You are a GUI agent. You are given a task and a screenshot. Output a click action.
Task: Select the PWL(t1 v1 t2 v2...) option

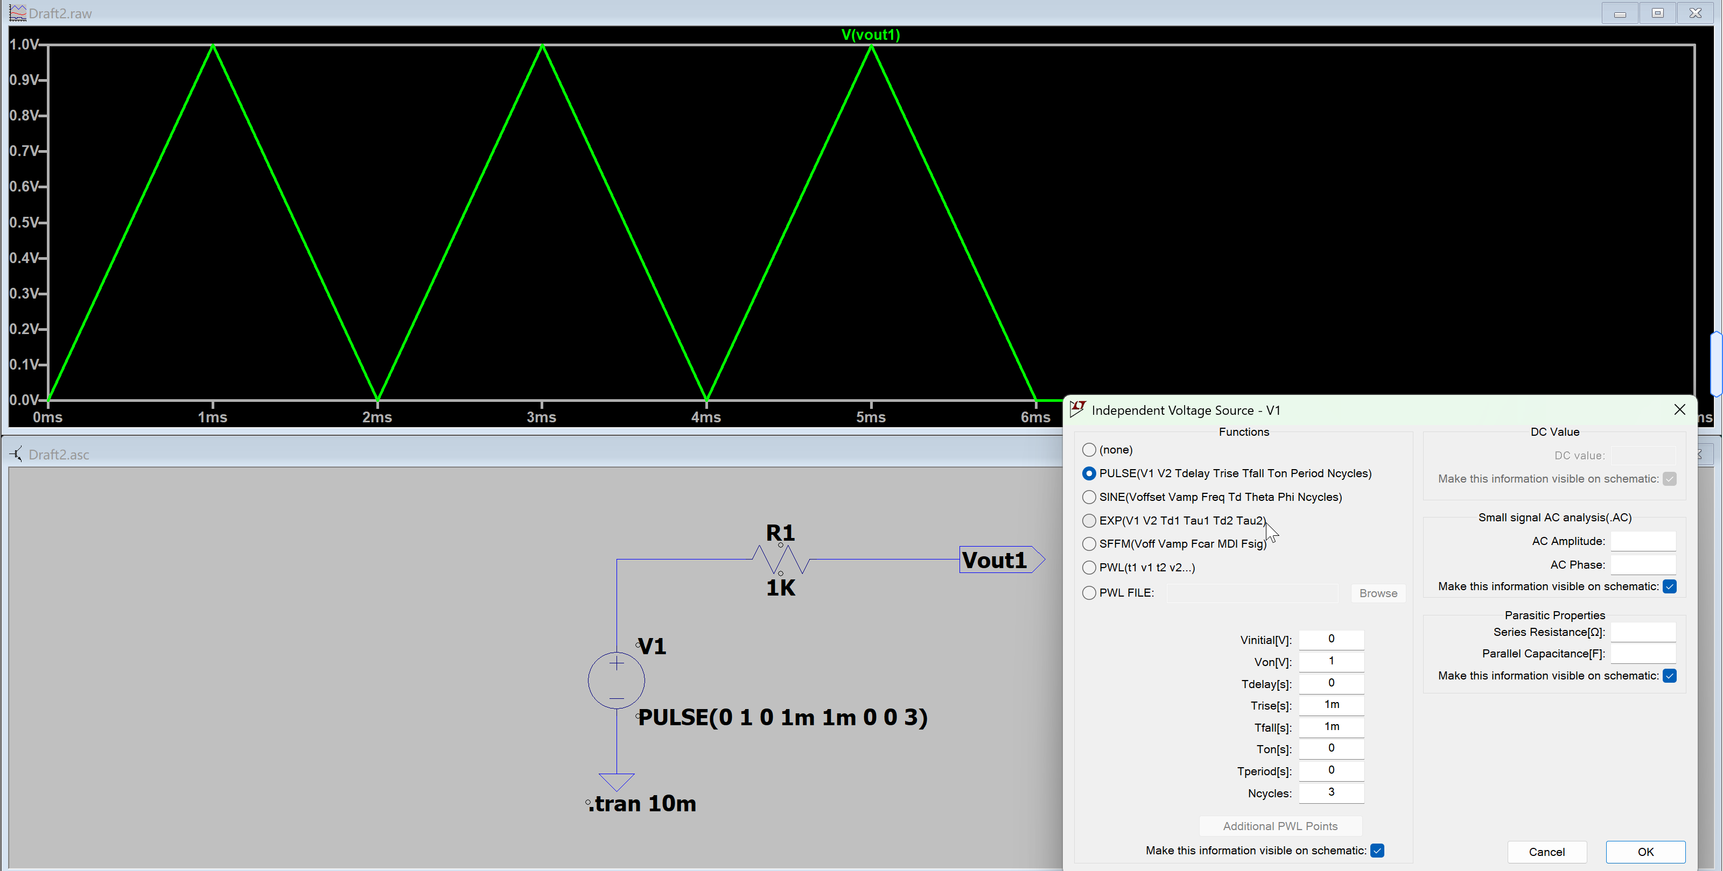(x=1089, y=568)
